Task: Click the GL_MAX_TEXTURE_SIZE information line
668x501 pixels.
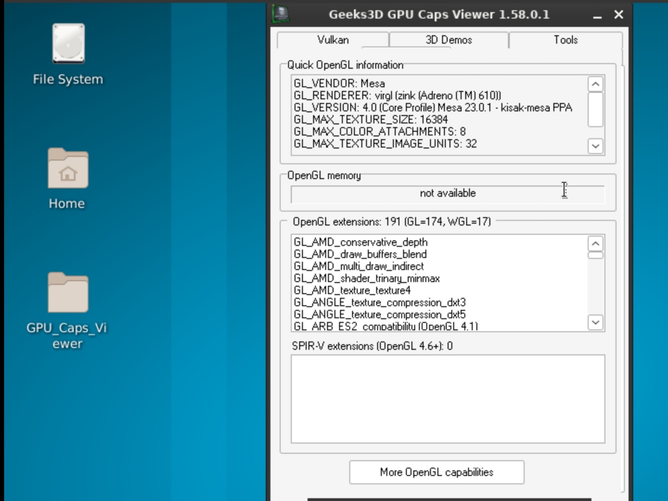Action: coord(370,120)
